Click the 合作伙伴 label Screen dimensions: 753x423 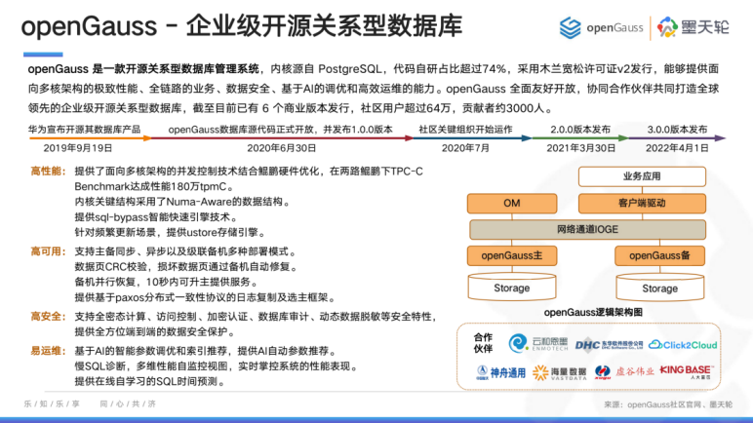tap(483, 343)
